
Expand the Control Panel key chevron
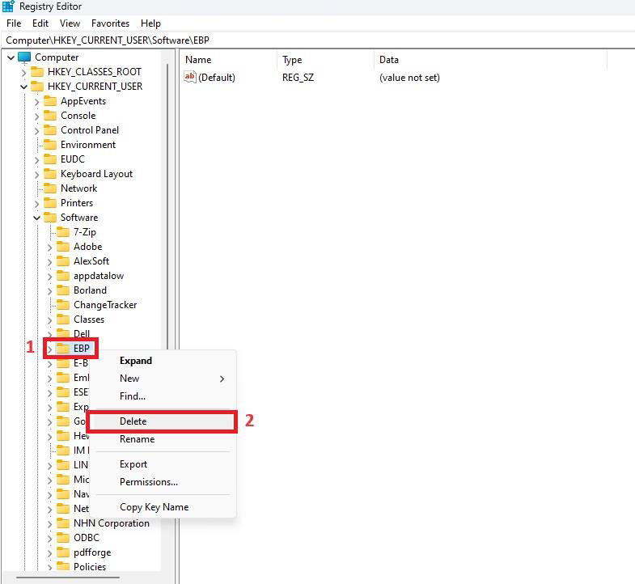36,130
